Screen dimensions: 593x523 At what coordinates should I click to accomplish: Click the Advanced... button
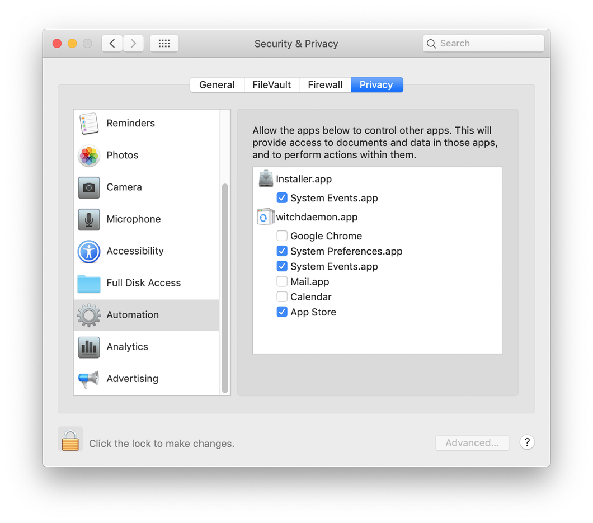coord(472,443)
